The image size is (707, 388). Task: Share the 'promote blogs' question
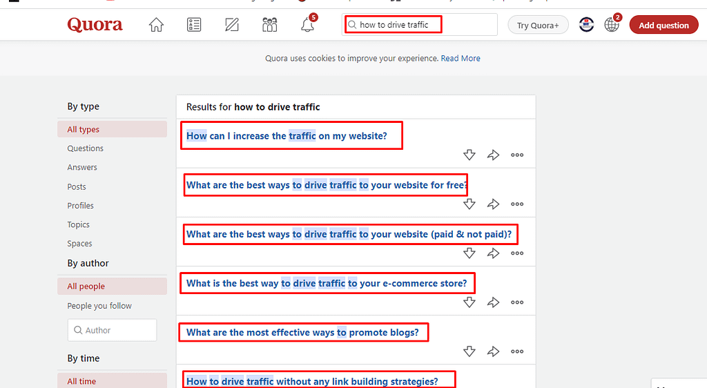(x=493, y=351)
